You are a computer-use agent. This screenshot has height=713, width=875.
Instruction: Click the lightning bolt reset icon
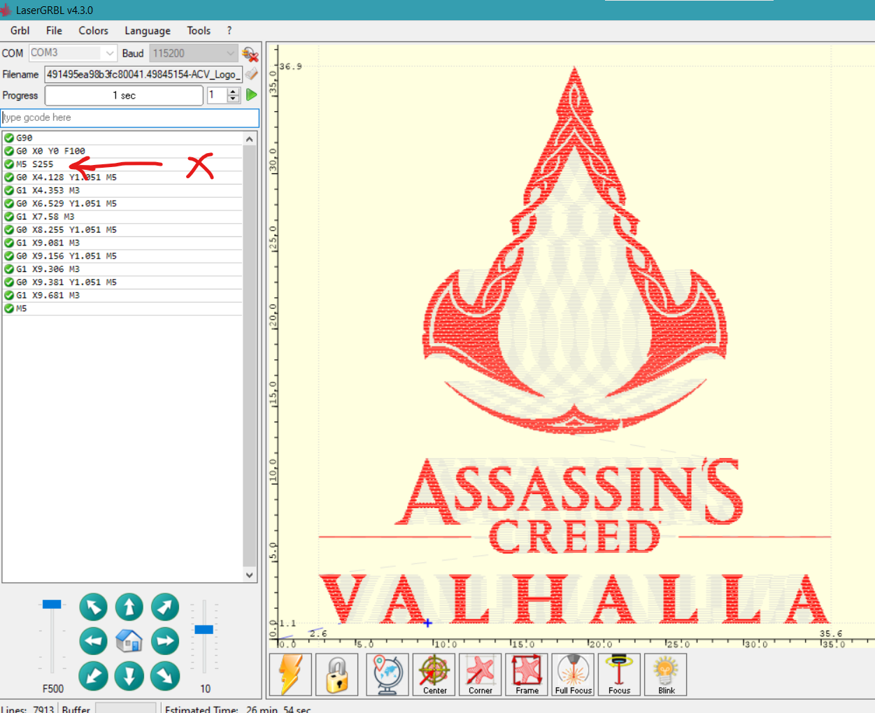(x=290, y=674)
